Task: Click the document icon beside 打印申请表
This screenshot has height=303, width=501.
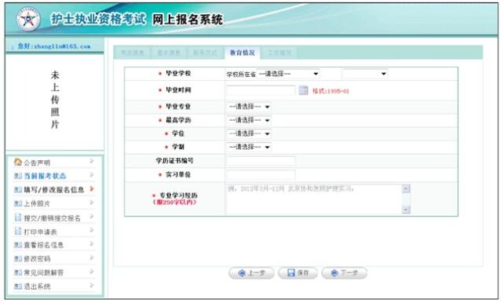Action: (x=18, y=231)
